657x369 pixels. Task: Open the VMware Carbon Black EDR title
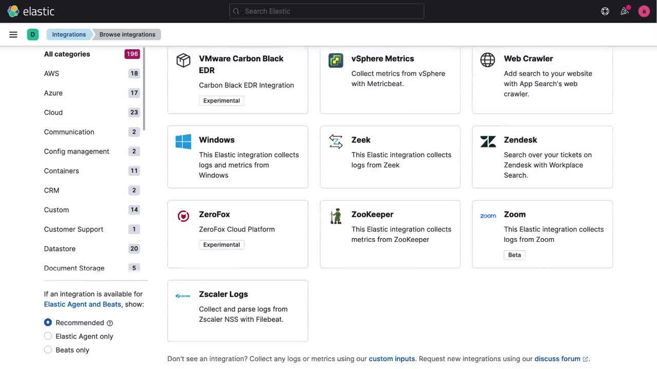click(241, 64)
